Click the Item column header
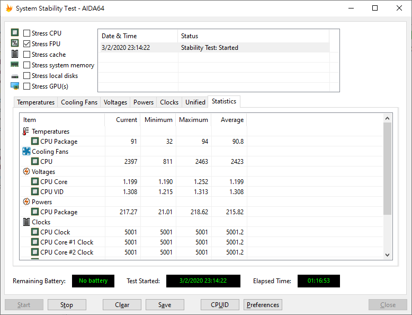The width and height of the screenshot is (412, 315). (x=62, y=120)
